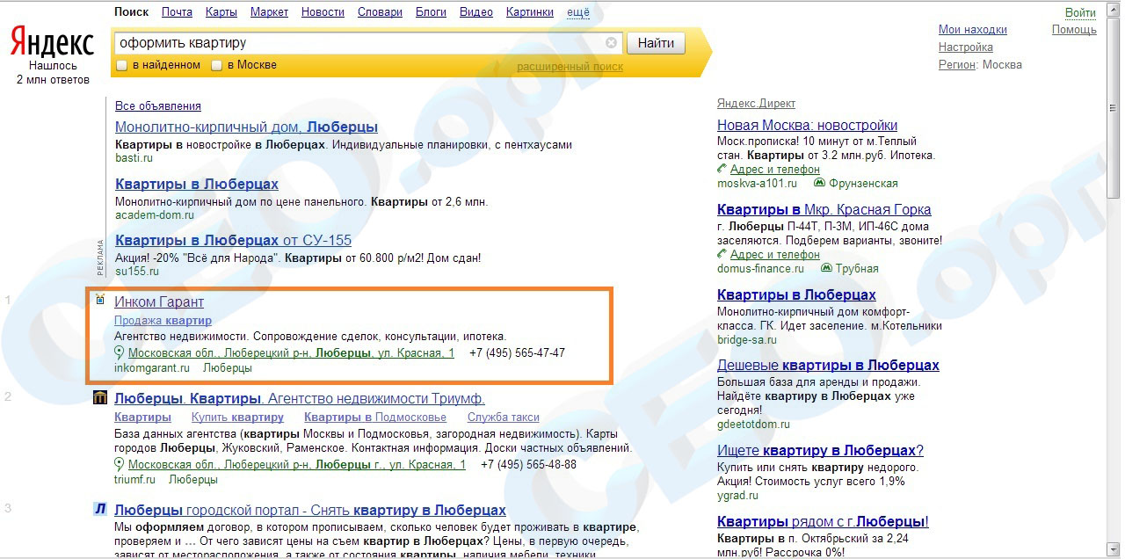The image size is (1125, 559).
Task: Clear the search field with the X icon
Action: pos(612,43)
